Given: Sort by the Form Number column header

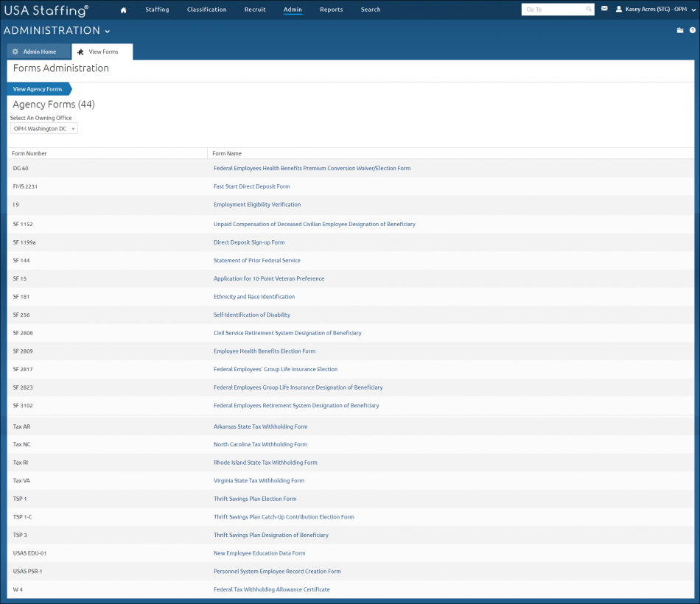Looking at the screenshot, I should (x=29, y=153).
